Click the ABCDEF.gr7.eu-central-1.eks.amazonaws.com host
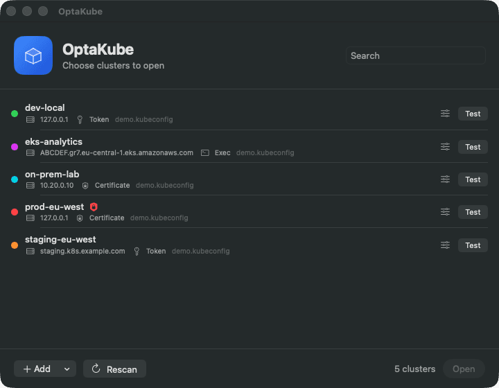The image size is (499, 388). 116,153
